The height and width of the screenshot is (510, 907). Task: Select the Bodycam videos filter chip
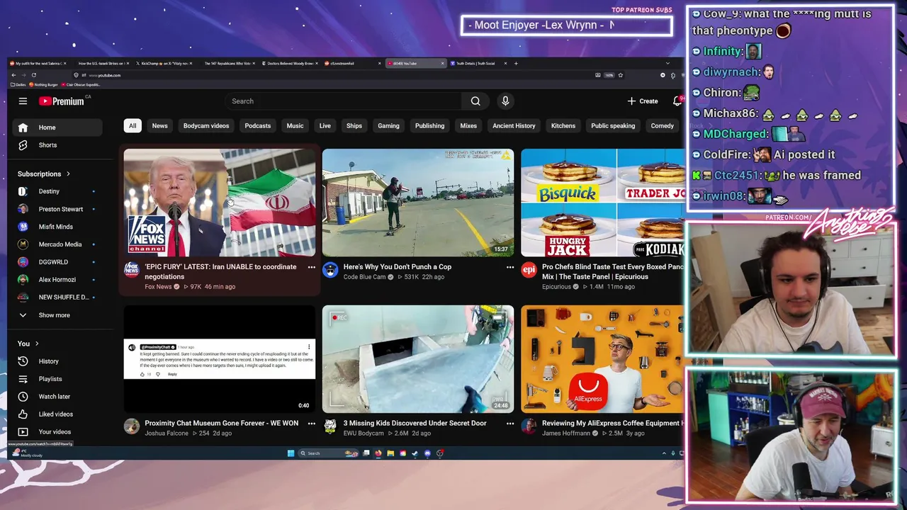206,126
